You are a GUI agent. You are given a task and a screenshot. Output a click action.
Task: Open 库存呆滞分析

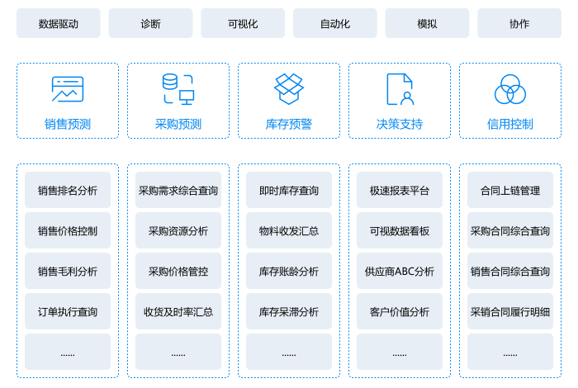tap(289, 311)
